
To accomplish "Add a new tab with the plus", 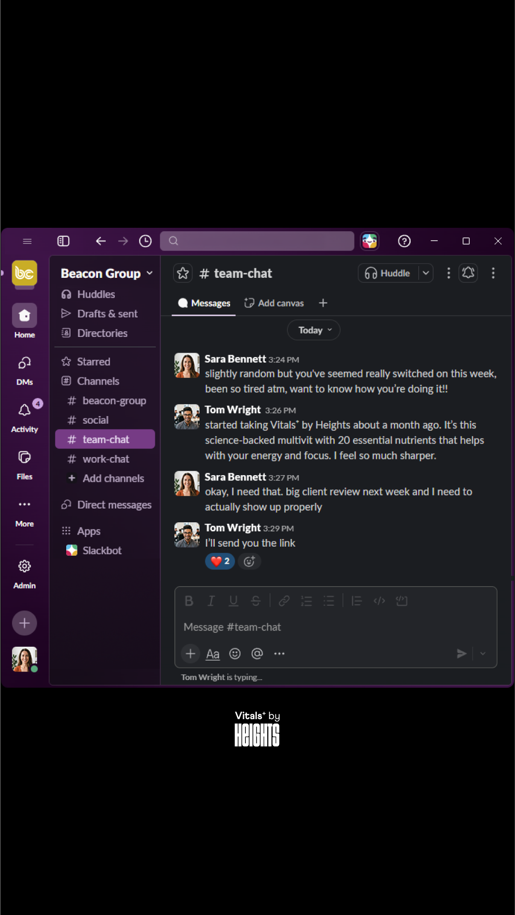I will tap(323, 303).
